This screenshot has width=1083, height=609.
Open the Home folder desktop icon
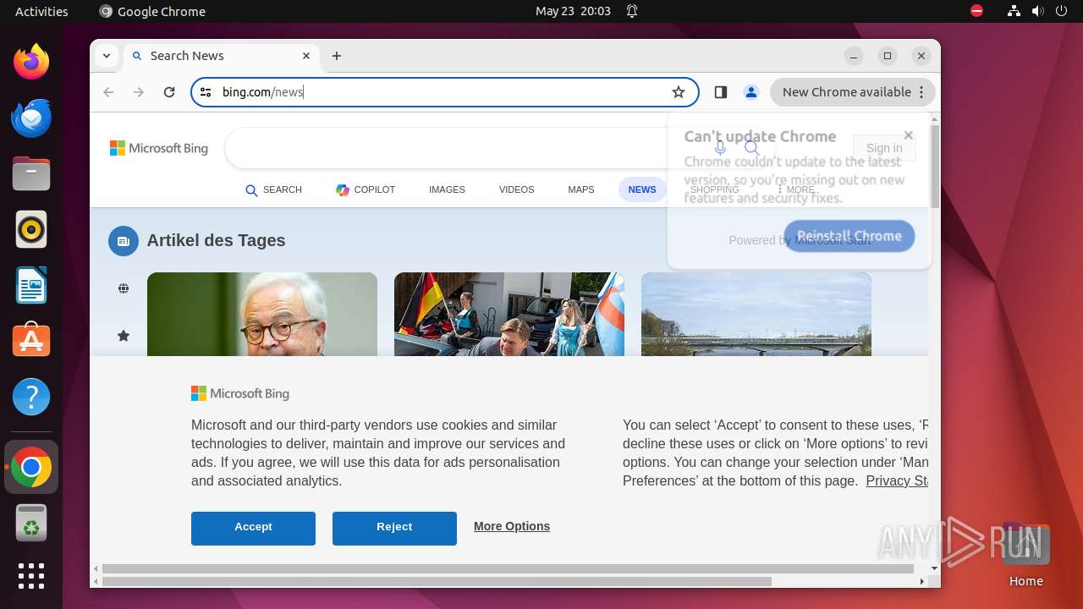pyautogui.click(x=1025, y=555)
